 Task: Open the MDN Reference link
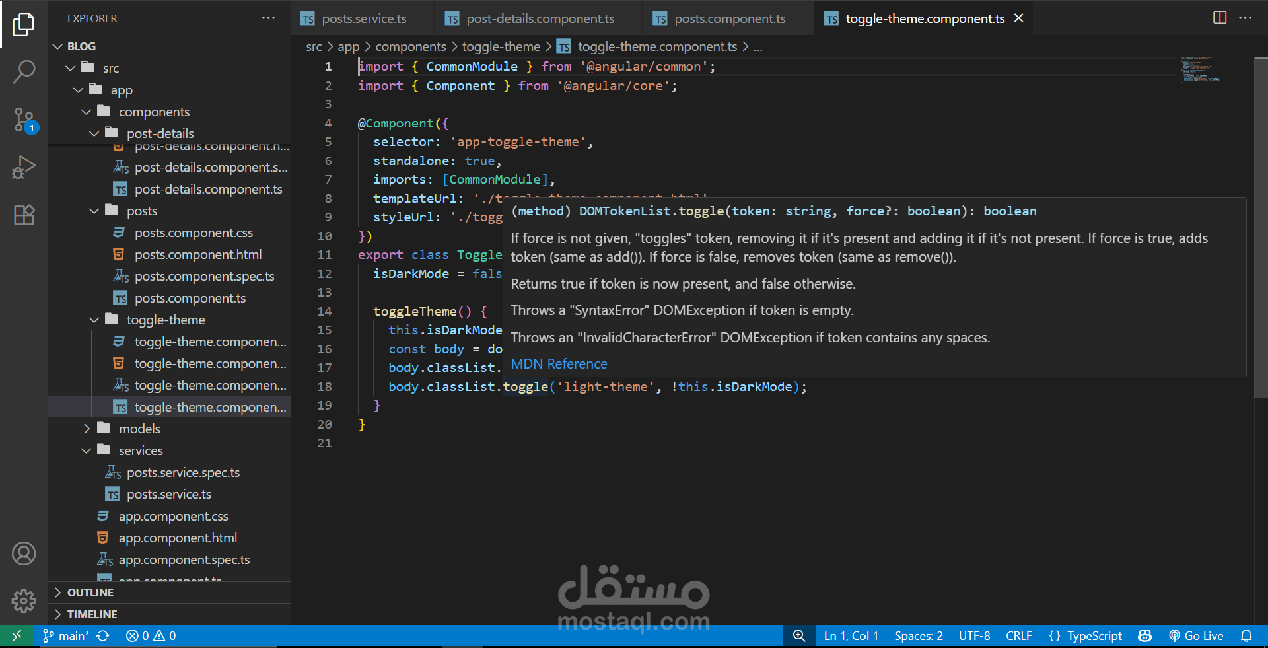(x=559, y=364)
